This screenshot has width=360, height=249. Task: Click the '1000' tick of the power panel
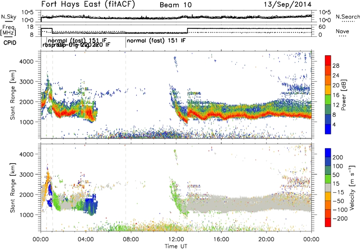[x=27, y=122]
